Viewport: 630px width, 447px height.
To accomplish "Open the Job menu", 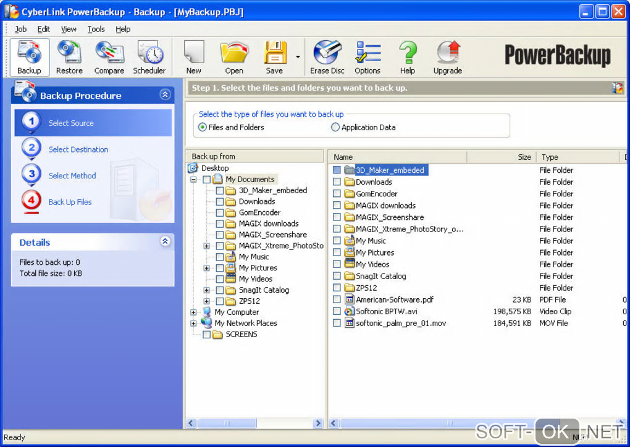I will (20, 29).
